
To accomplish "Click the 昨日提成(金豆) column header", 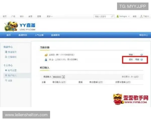I will click(x=96, y=82).
